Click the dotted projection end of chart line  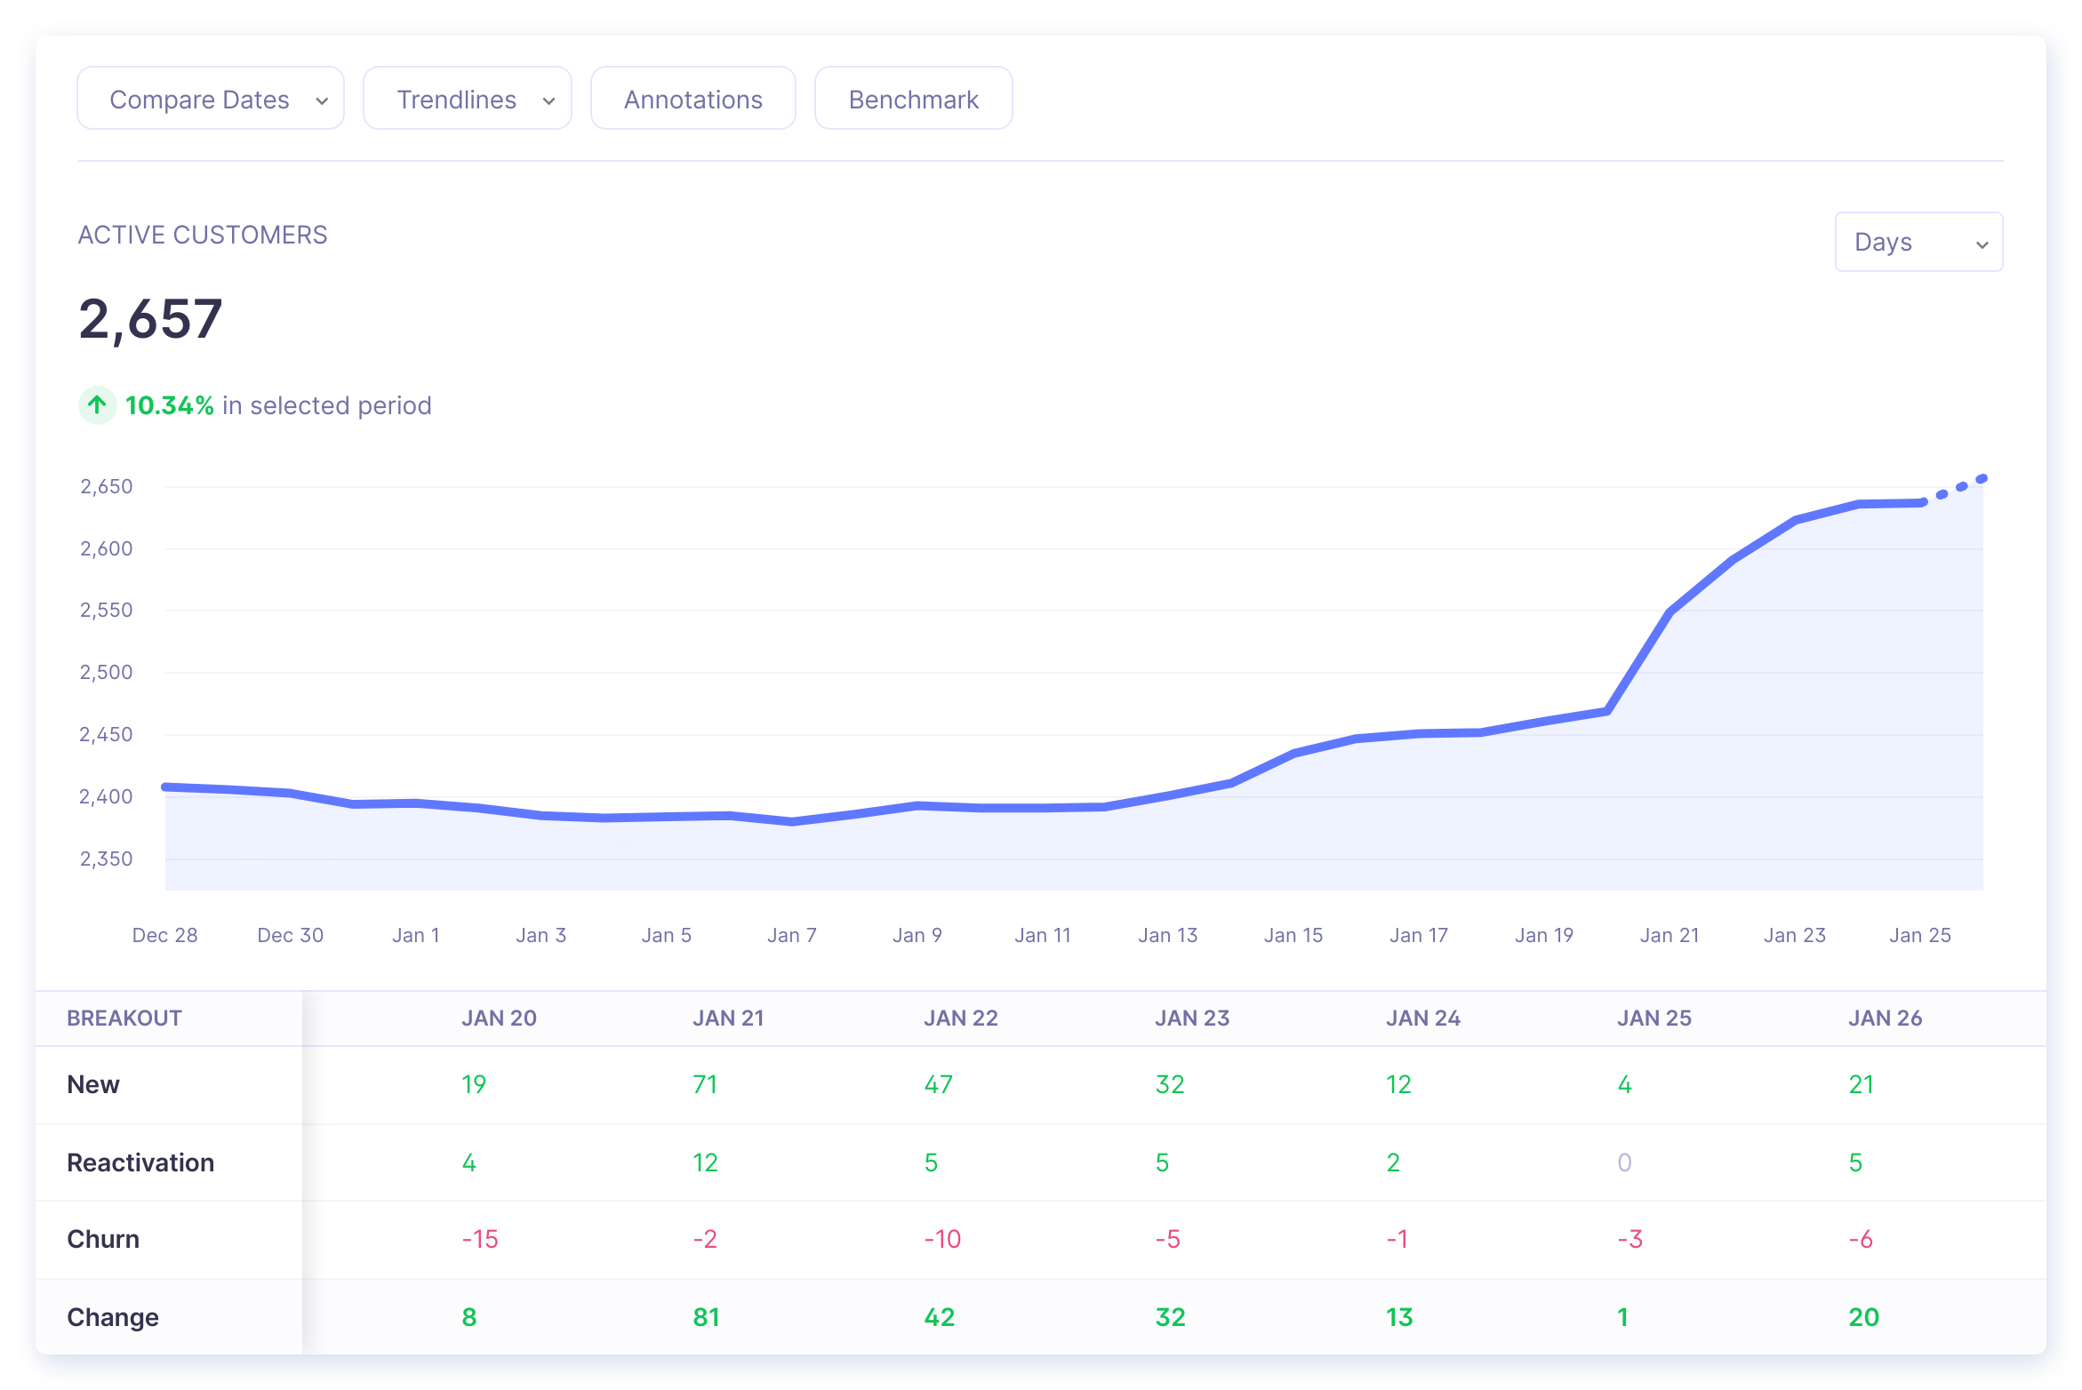click(1981, 480)
